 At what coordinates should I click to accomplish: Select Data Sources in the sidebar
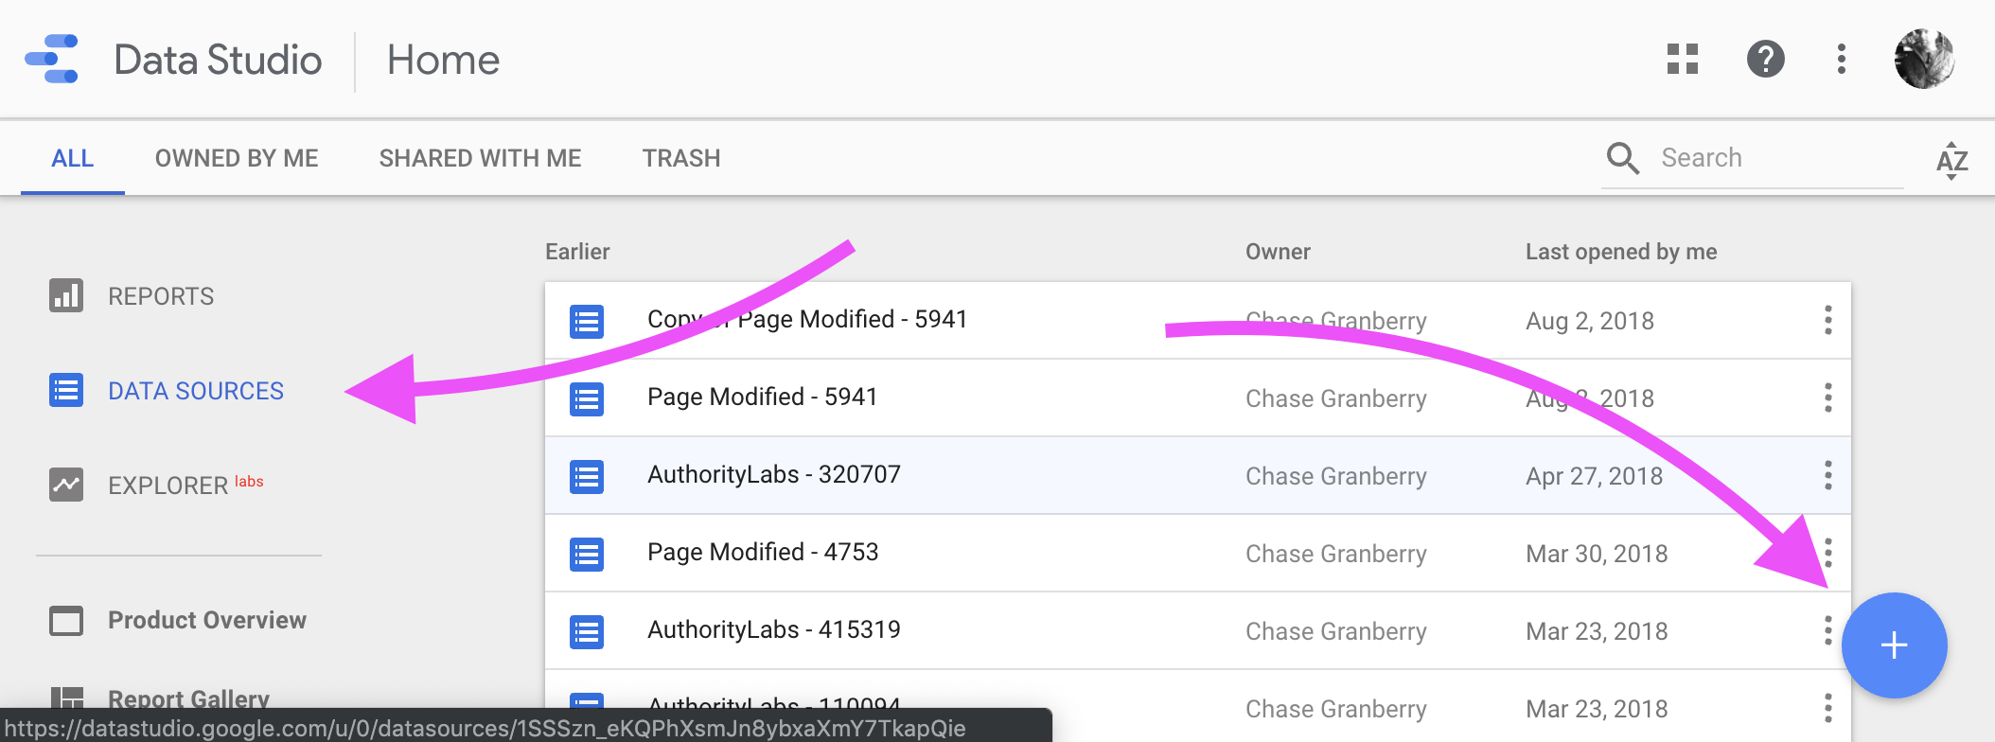click(195, 391)
